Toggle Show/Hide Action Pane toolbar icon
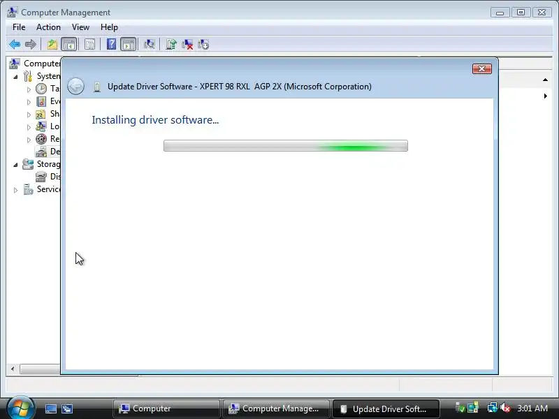 [x=129, y=45]
